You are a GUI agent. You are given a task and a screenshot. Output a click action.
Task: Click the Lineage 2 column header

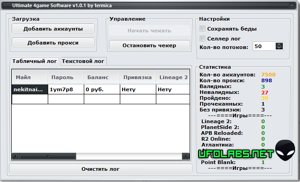173,77
